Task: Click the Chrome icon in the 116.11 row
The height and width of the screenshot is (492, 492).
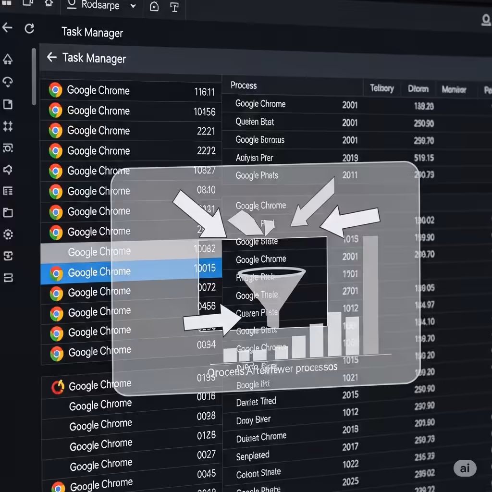Action: pyautogui.click(x=55, y=90)
